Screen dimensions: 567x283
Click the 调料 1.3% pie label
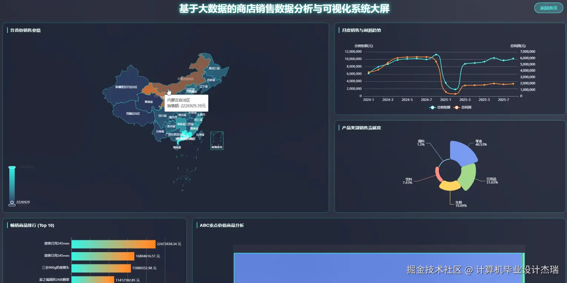tap(421, 142)
